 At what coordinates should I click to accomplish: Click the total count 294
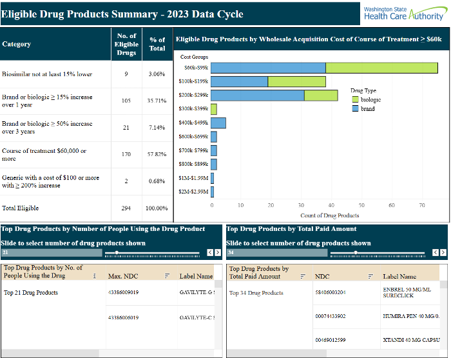(126, 208)
